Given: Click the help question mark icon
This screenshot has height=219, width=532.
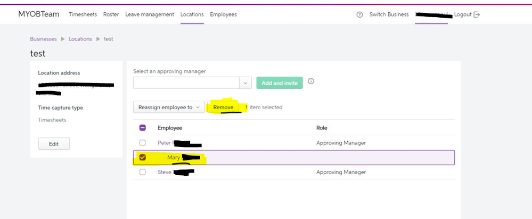Looking at the screenshot, I should (x=359, y=15).
